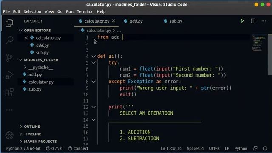Open the Go menu

[60, 11]
